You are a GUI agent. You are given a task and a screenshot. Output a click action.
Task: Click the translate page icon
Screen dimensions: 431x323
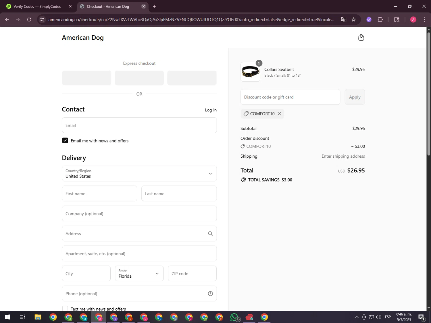point(343,20)
